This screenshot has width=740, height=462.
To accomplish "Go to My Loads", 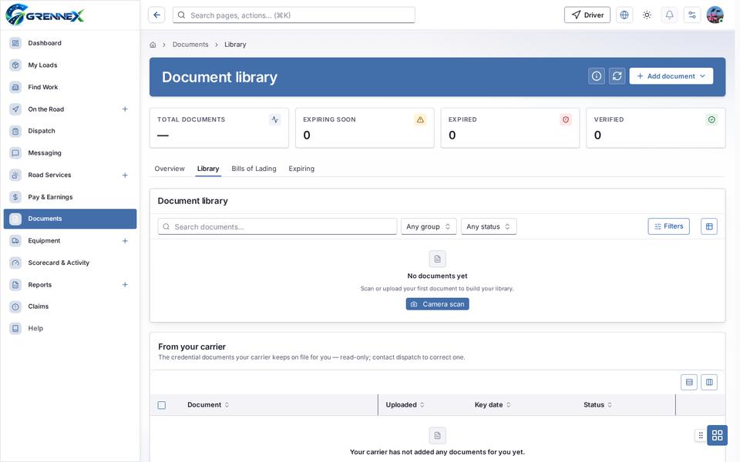I will [x=70, y=65].
